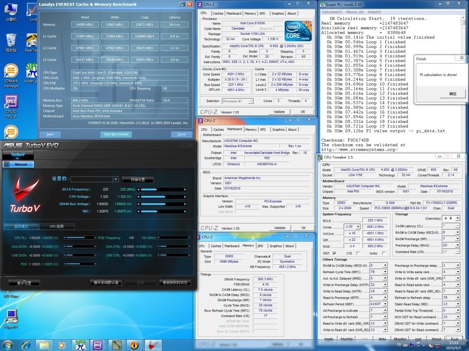Switch to the Caches tab in top CPU-Z
This screenshot has height=351, width=469.
(x=218, y=14)
